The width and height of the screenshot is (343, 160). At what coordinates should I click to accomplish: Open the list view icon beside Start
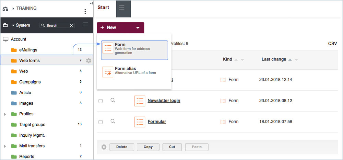123,8
